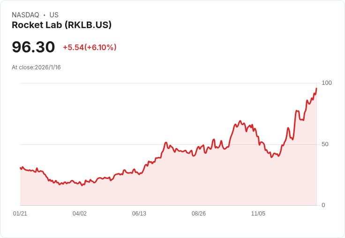Click the NASDAQ exchange label
The width and height of the screenshot is (345, 238).
click(25, 15)
